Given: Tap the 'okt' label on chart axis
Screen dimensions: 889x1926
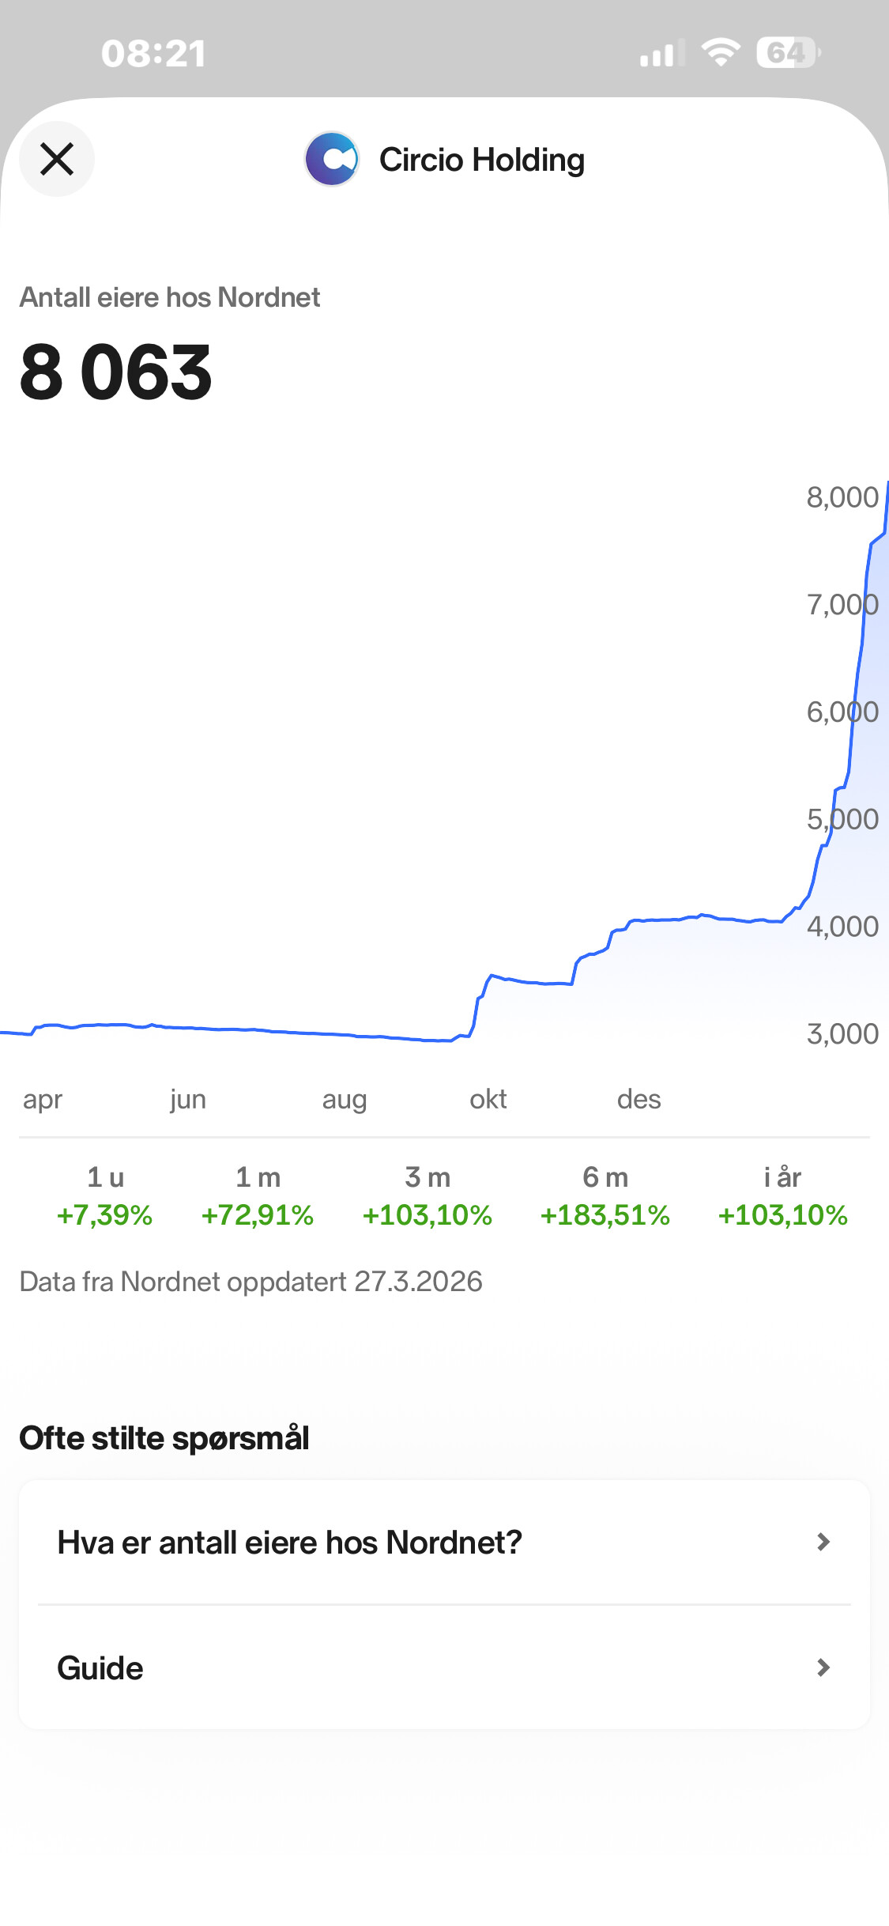Looking at the screenshot, I should coord(488,1099).
